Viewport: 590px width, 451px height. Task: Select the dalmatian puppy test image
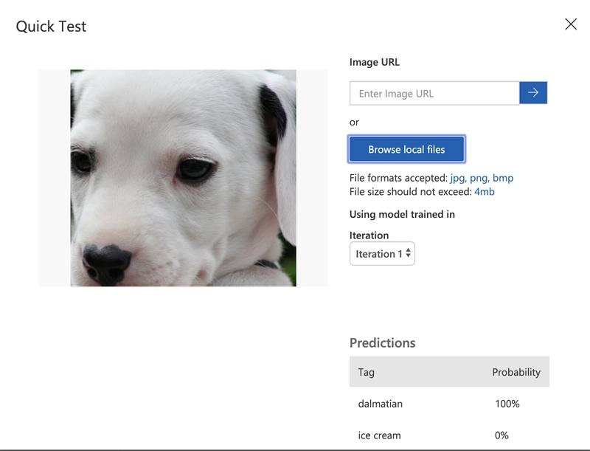183,178
